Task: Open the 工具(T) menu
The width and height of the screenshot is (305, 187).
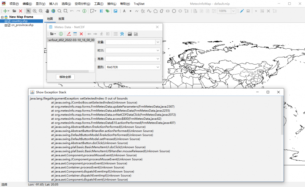Action: [x=98, y=3]
